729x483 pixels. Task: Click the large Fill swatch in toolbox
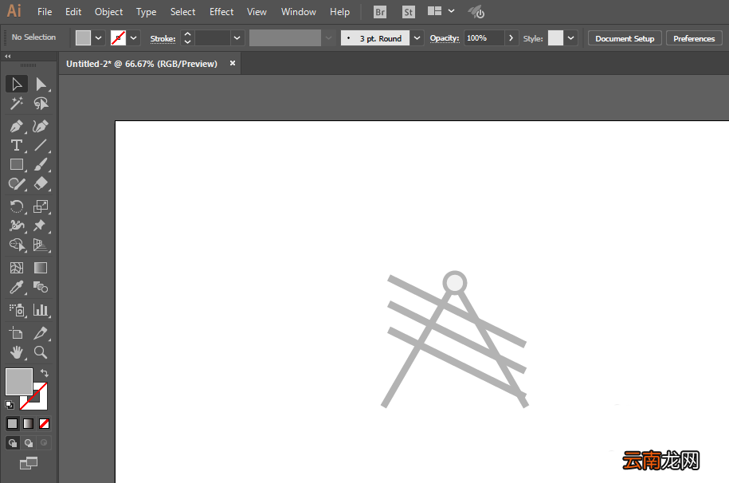click(19, 382)
